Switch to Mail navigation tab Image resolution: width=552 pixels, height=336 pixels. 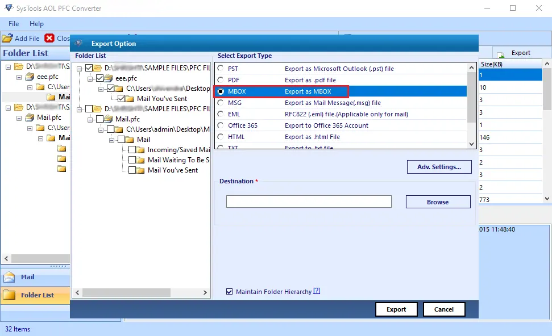[35, 277]
